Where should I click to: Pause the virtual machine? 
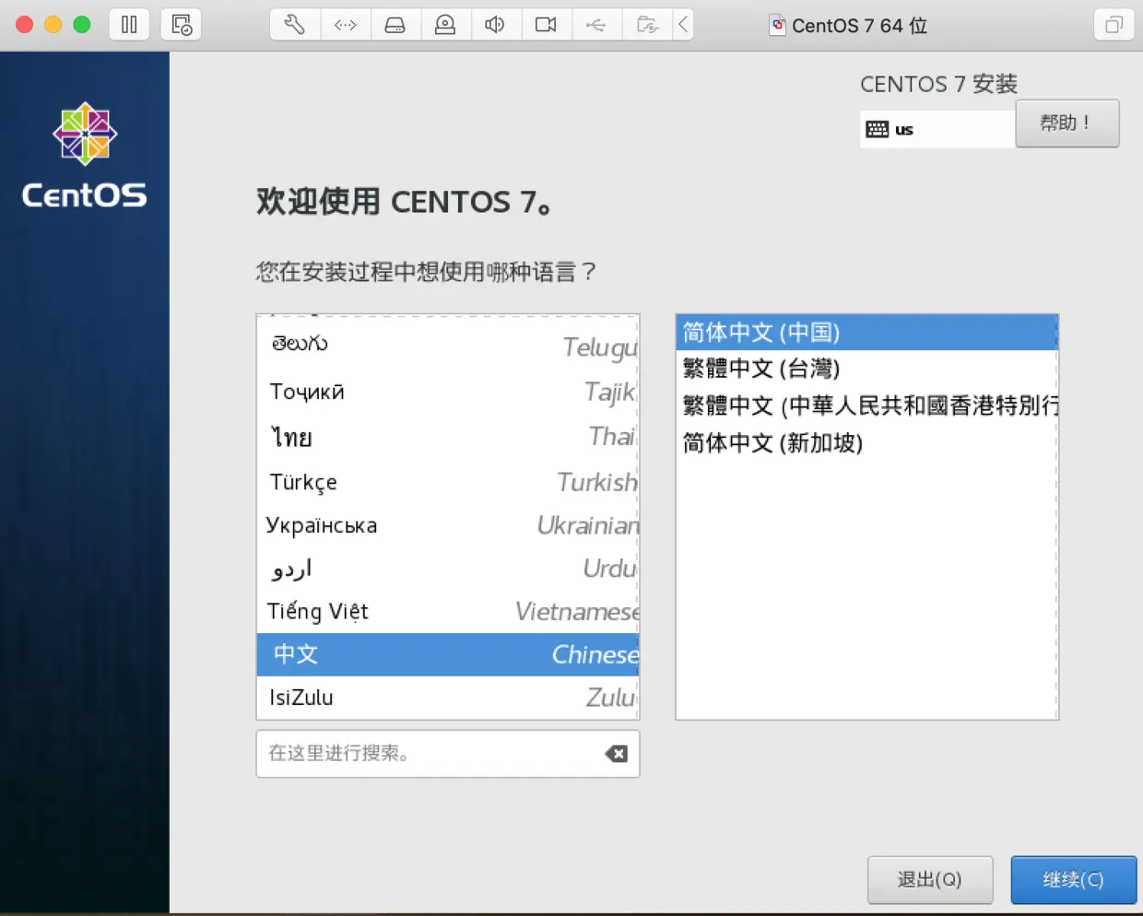129,25
